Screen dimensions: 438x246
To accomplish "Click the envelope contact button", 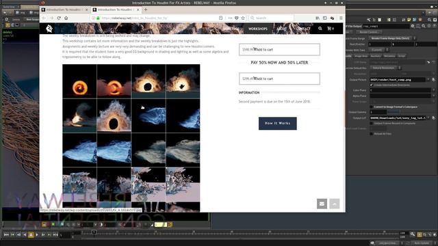I will click(x=322, y=204).
